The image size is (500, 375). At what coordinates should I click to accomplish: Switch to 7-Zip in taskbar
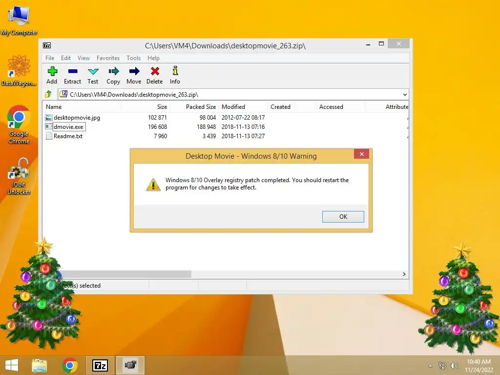100,365
